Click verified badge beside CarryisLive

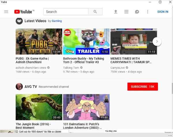tap(127, 68)
